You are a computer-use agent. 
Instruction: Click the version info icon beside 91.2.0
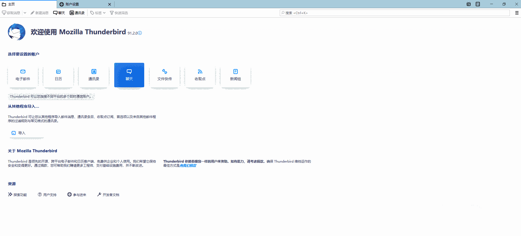(x=140, y=33)
